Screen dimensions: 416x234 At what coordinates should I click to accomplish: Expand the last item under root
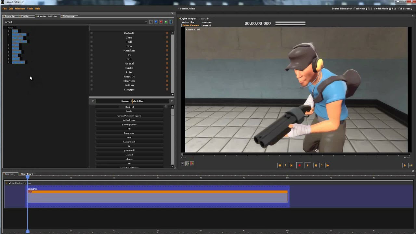(9, 62)
